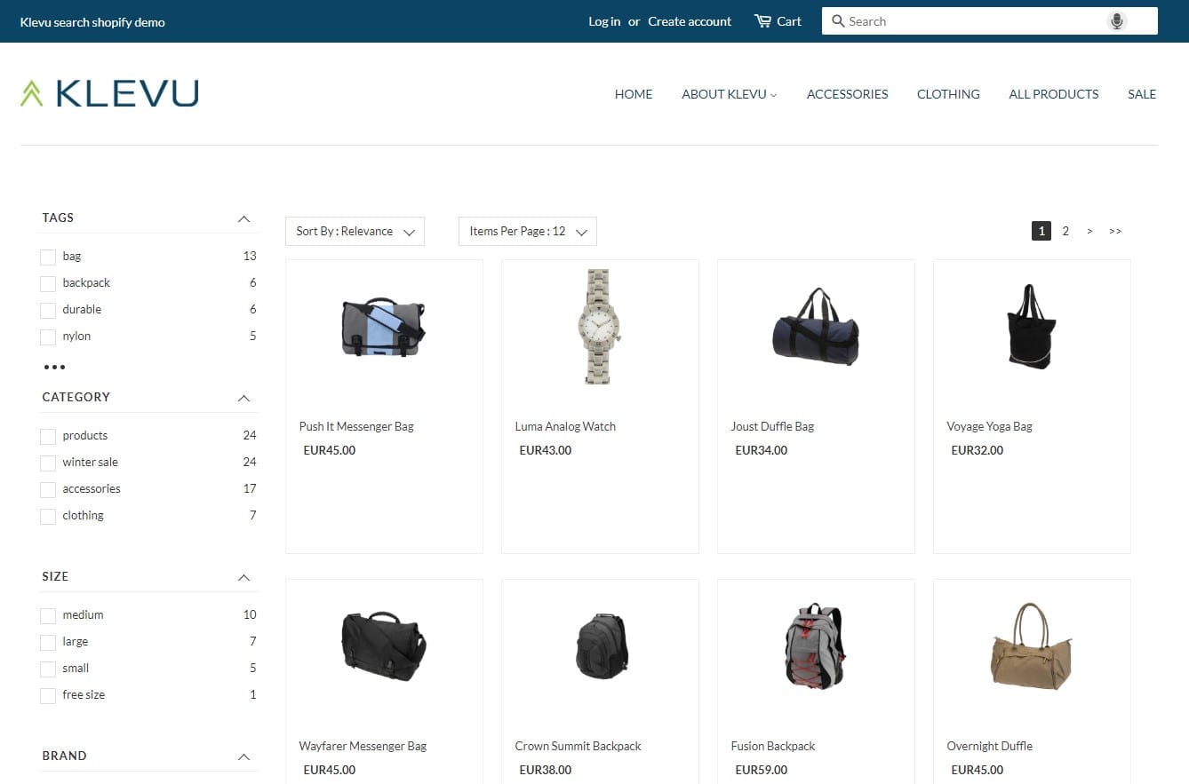This screenshot has width=1189, height=784.
Task: Tick the backpack tag checkbox
Action: click(48, 284)
